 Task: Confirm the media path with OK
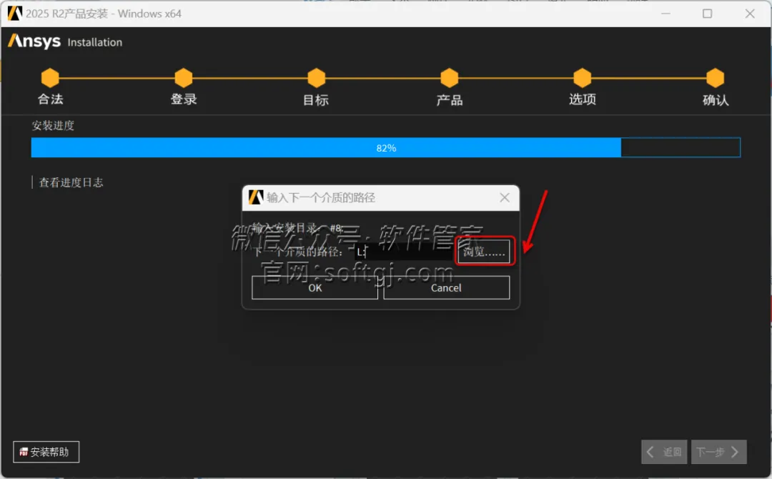[315, 287]
